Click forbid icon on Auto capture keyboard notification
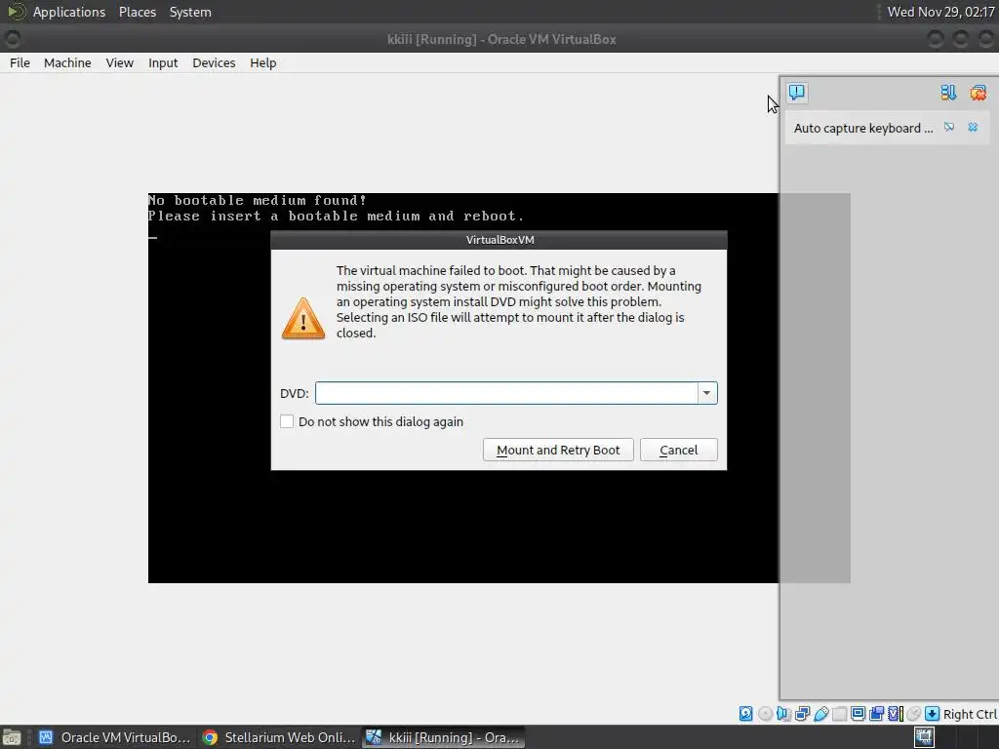Image resolution: width=999 pixels, height=749 pixels. (x=949, y=128)
